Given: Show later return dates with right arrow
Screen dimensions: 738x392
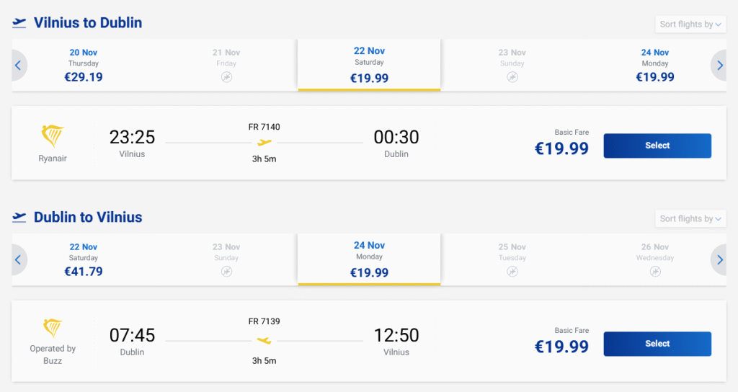Looking at the screenshot, I should tap(720, 260).
